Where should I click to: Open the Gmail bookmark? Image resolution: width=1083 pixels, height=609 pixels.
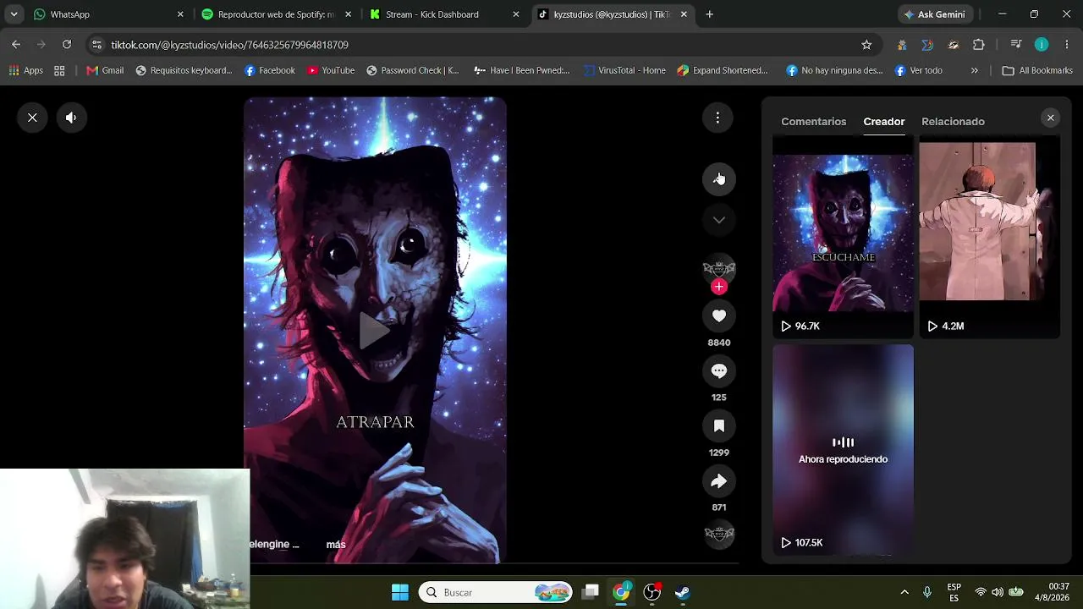tap(105, 71)
